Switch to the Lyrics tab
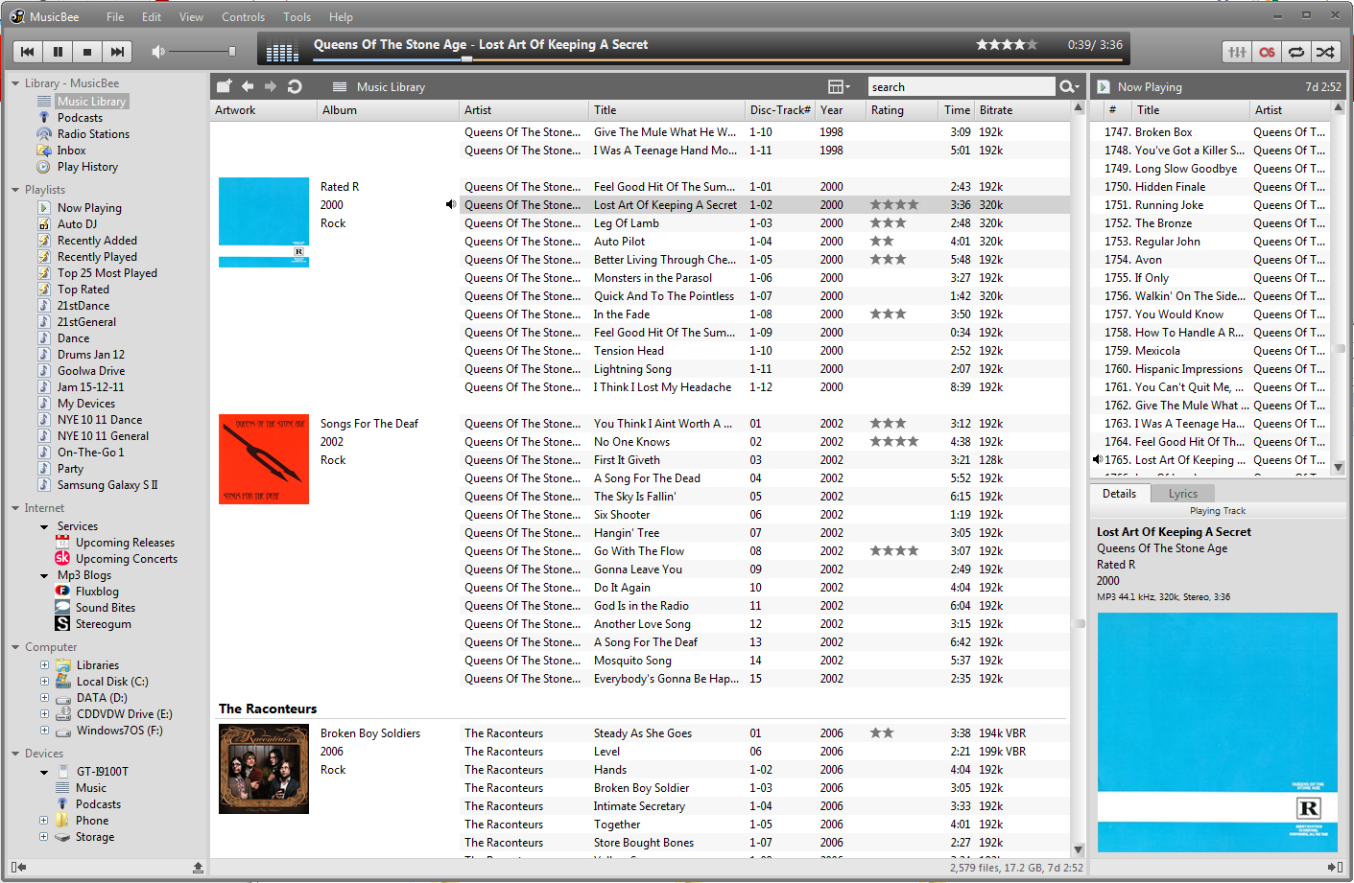This screenshot has width=1354, height=883. (1182, 493)
